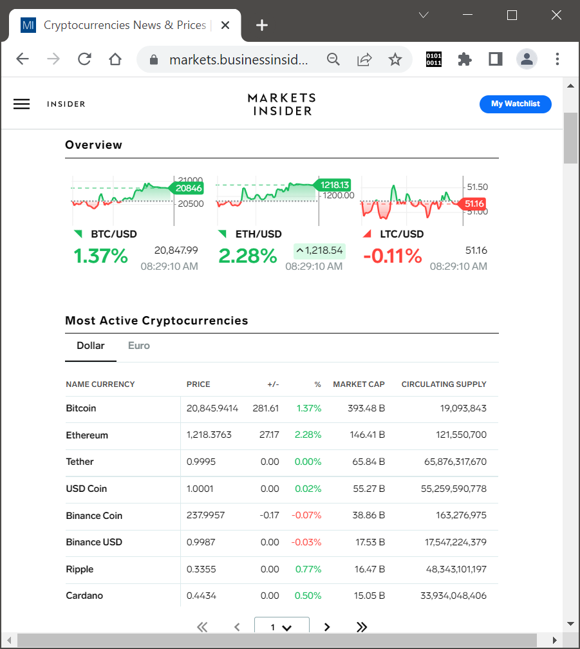Open the Tether row link
This screenshot has height=649, width=580.
tap(80, 462)
